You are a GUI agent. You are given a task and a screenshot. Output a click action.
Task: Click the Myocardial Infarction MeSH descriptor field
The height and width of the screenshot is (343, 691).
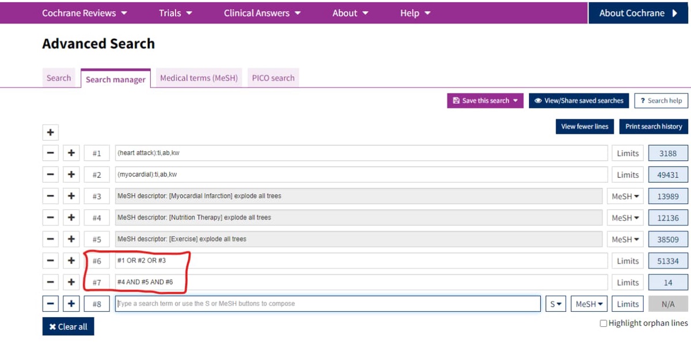358,197
